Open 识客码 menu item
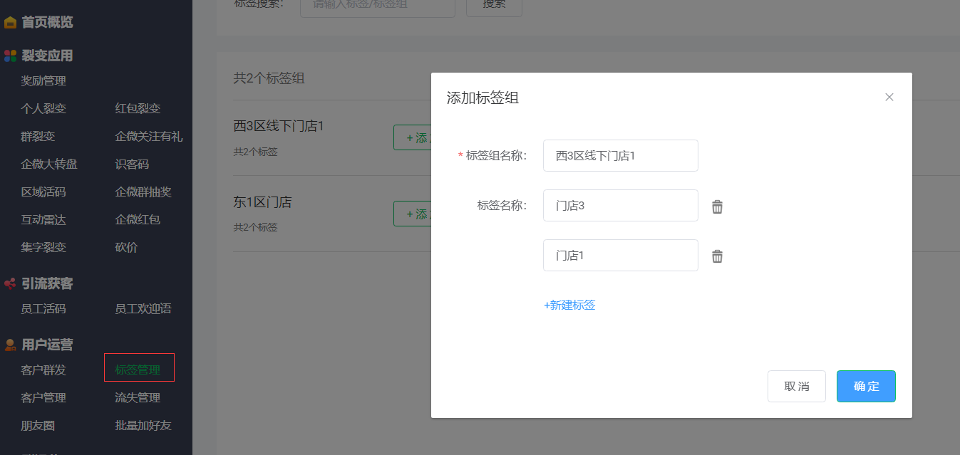 pyautogui.click(x=132, y=164)
